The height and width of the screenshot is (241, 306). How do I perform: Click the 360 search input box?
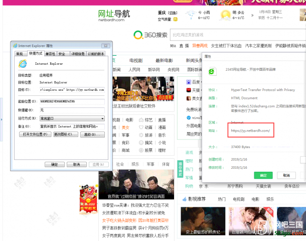(238, 35)
